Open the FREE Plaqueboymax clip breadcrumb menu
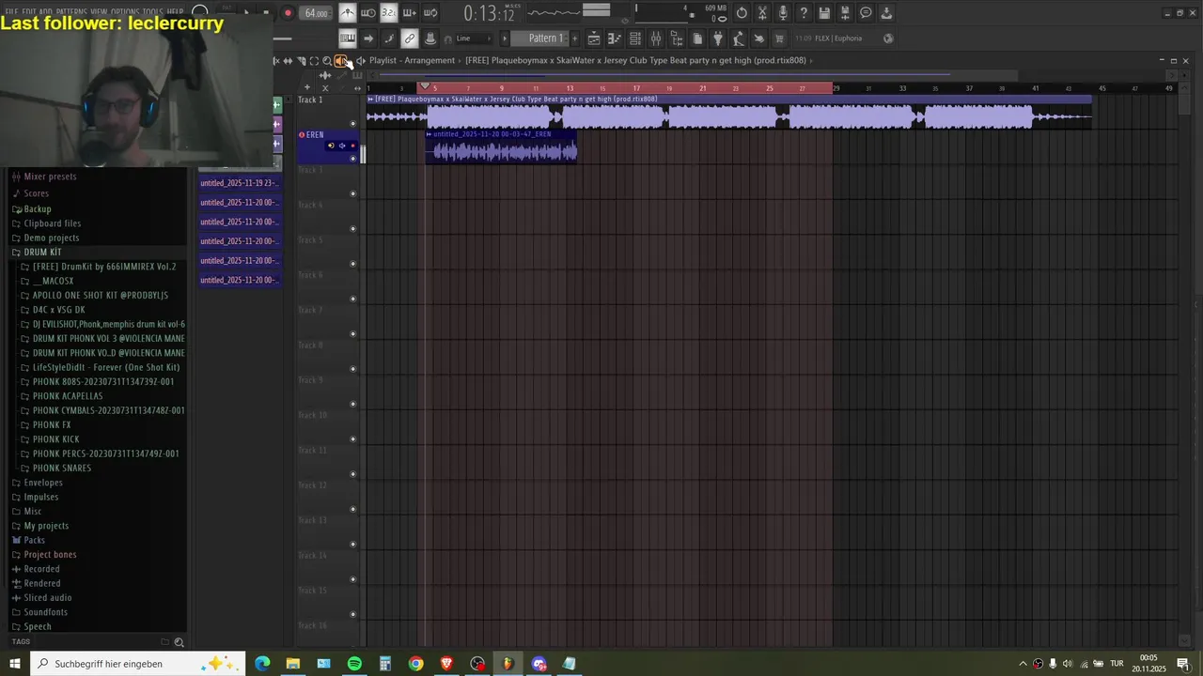1203x676 pixels. point(635,60)
